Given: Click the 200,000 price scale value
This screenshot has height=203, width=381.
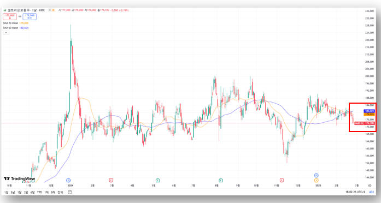Looking at the screenshot, I should [x=370, y=76].
